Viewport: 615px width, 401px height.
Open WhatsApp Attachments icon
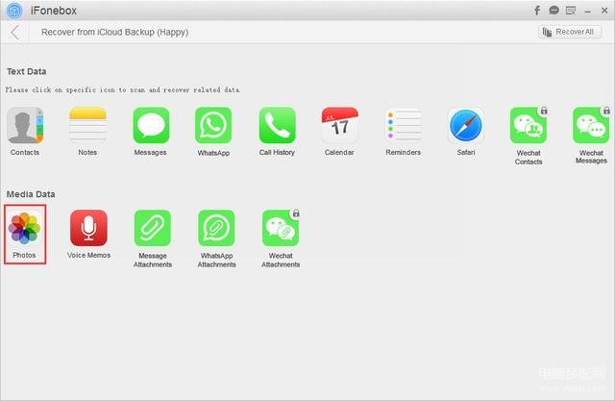pyautogui.click(x=216, y=228)
